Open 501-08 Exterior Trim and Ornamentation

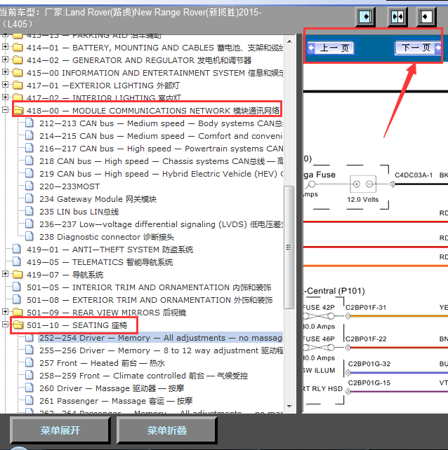[x=150, y=300]
